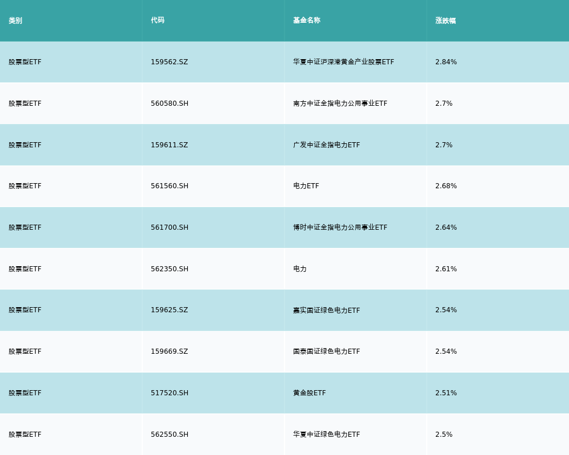Image resolution: width=569 pixels, height=455 pixels.
Task: Click 2.7% in the 159611.SZ row
Action: click(444, 145)
